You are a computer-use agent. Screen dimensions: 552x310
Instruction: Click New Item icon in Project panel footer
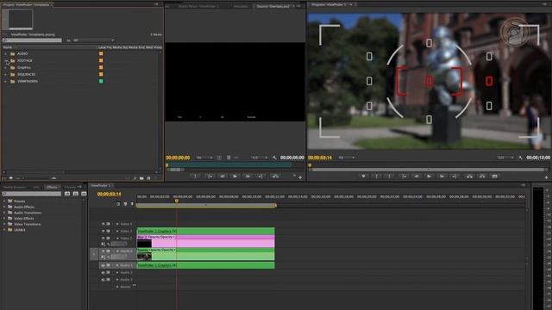pyautogui.click(x=148, y=178)
